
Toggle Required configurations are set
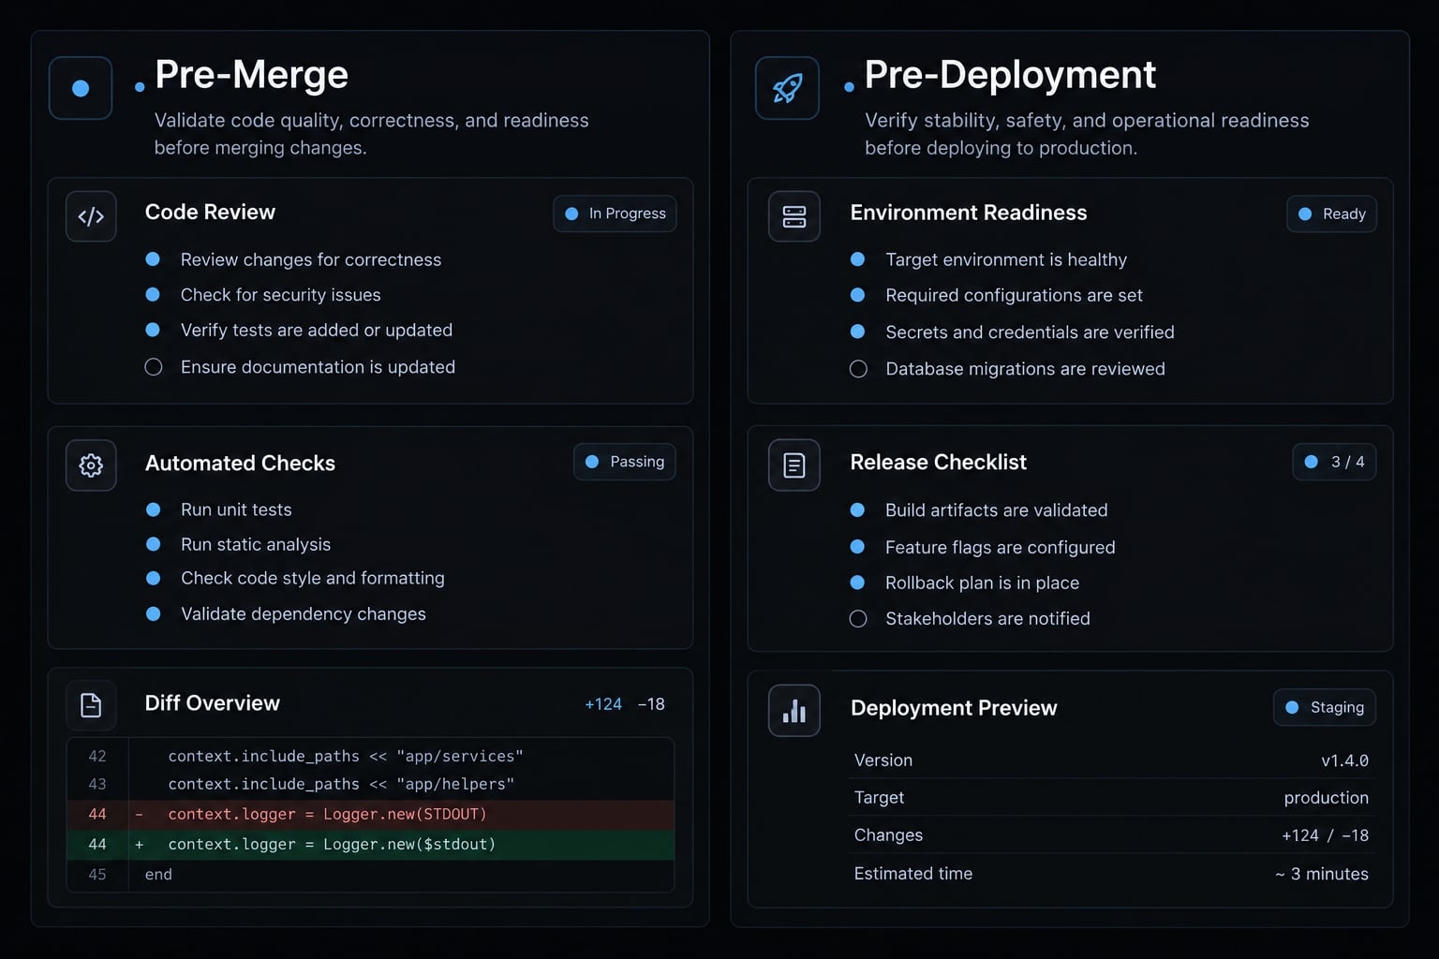point(857,295)
